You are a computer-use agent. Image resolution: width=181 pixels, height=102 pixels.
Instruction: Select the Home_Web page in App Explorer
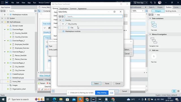(x=16, y=81)
